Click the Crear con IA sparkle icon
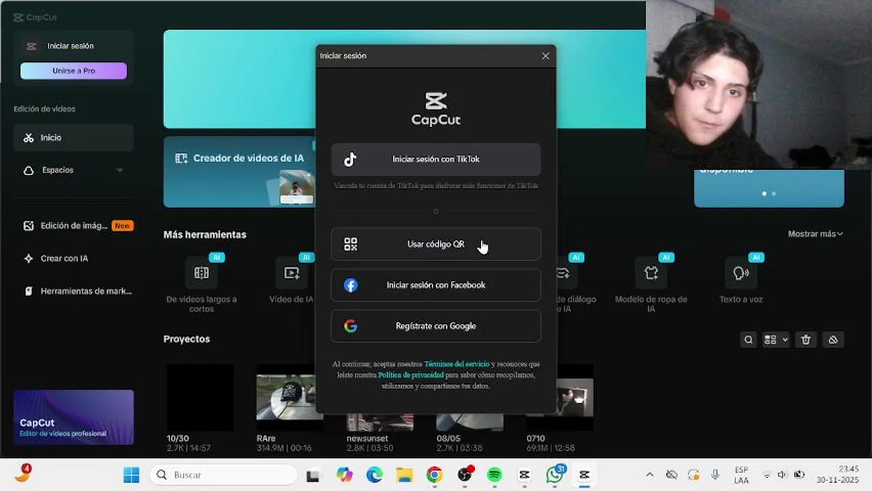This screenshot has width=872, height=491. 29,258
